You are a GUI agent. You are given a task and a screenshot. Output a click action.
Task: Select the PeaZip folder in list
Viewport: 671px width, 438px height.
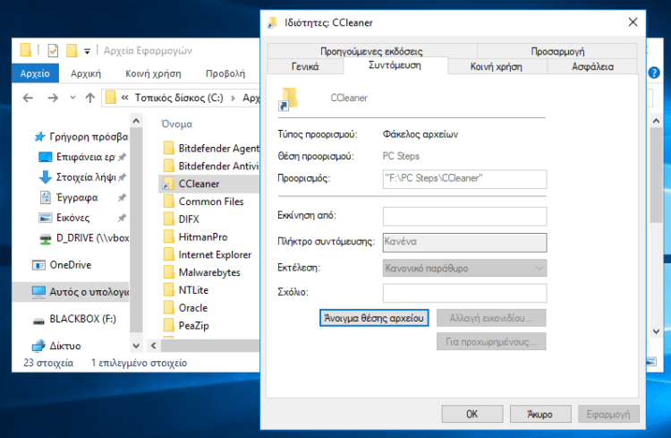pos(187,326)
